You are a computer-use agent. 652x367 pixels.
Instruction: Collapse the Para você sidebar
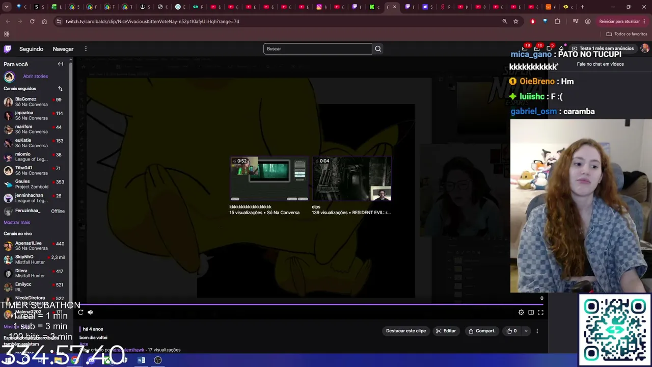[60, 64]
